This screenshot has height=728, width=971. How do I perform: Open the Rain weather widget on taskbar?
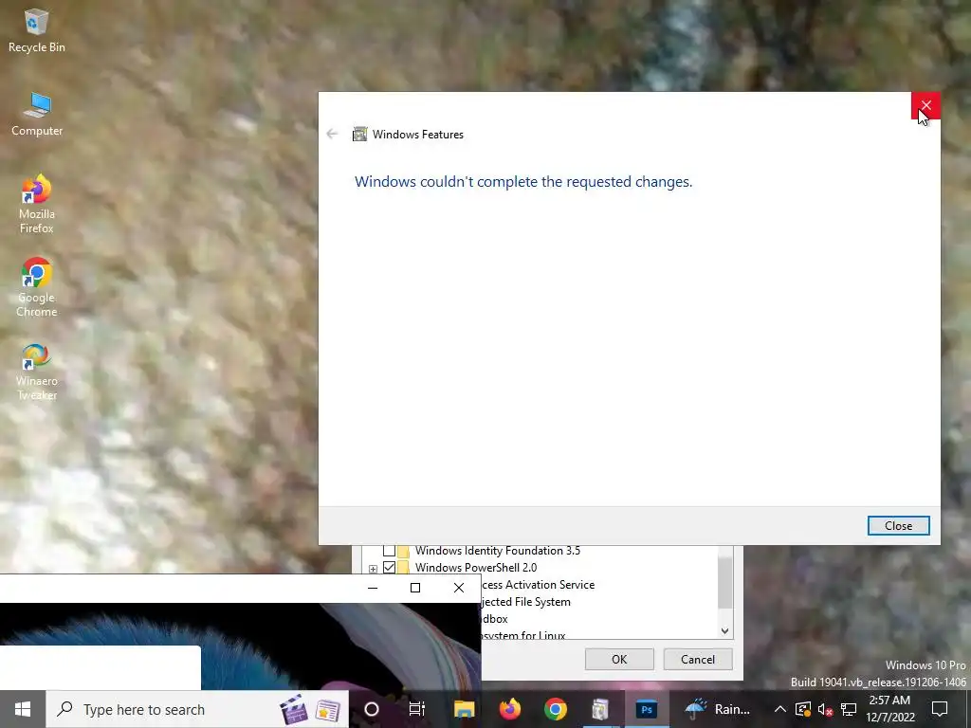[x=719, y=709]
